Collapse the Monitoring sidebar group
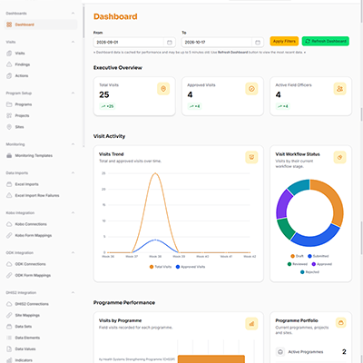 click(x=73, y=144)
